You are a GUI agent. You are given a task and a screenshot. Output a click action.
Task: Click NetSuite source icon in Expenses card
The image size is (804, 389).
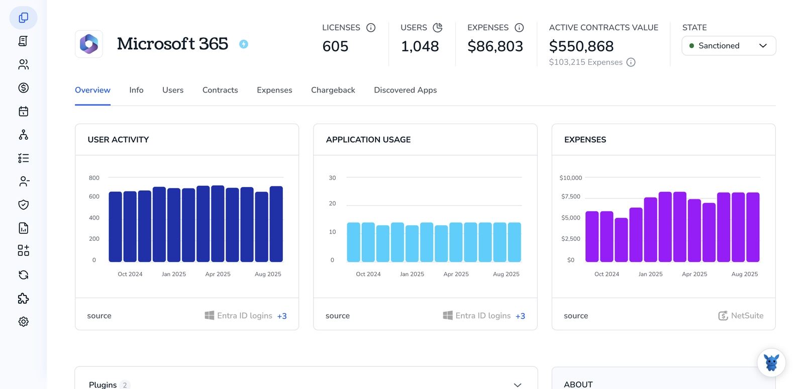pyautogui.click(x=723, y=316)
